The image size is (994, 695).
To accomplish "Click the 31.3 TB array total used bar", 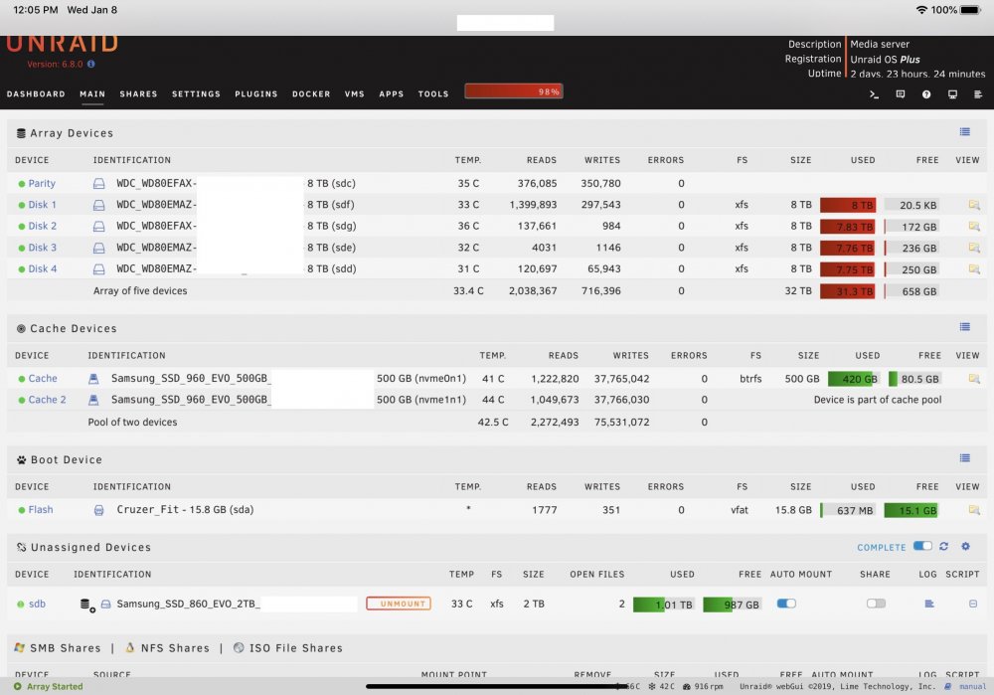I will [848, 291].
